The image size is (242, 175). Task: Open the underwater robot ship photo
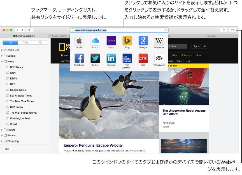[184, 87]
